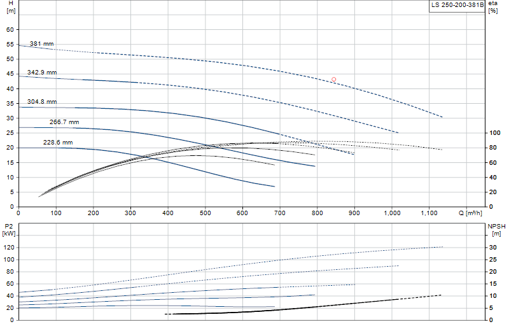Click the 60 value on head axis

tap(10, 29)
